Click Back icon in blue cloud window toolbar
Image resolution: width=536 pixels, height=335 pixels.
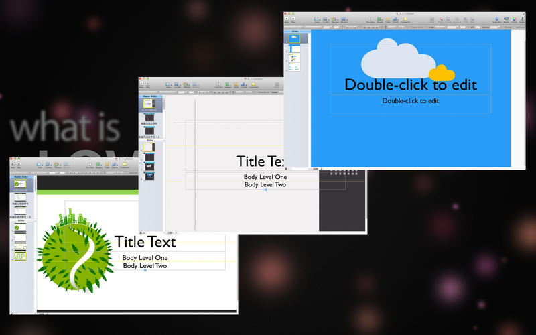pyautogui.click(x=472, y=19)
